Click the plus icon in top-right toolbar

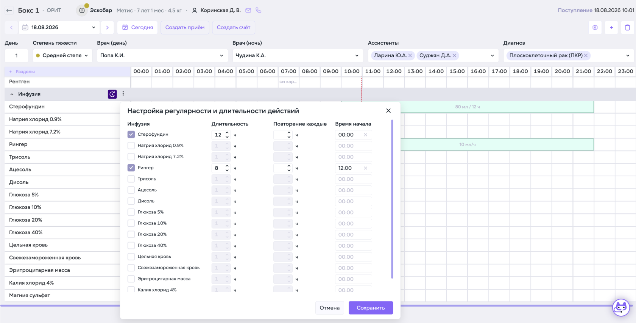pyautogui.click(x=611, y=27)
